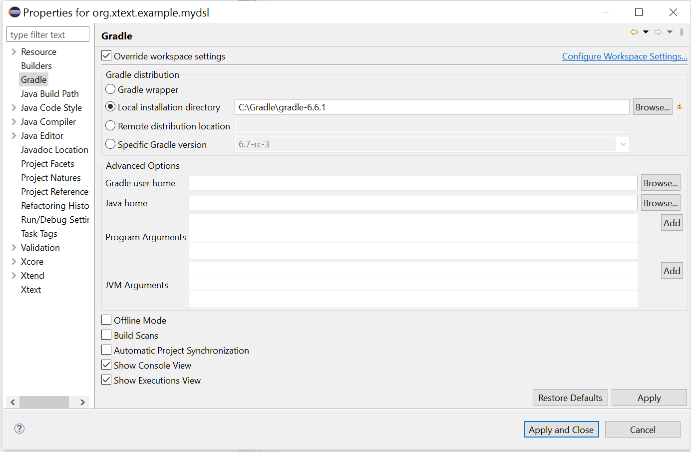Enable Build Scans checkbox
Screen dimensions: 691x452
pos(106,335)
